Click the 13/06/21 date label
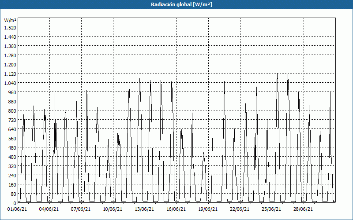The image size is (353, 220). point(144,209)
